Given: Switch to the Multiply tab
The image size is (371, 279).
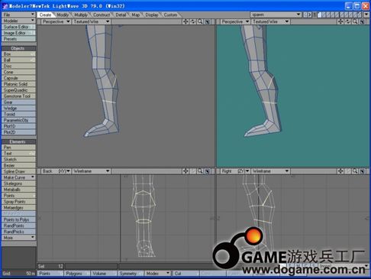Looking at the screenshot, I should (x=81, y=15).
